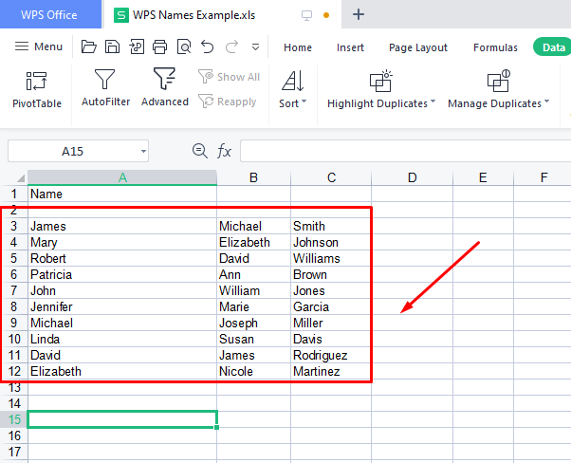
Task: Click cell containing Martinez
Action: tap(331, 371)
